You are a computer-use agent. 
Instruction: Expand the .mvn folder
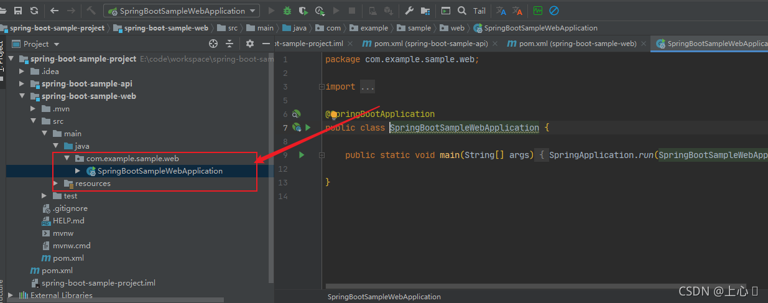(x=34, y=109)
